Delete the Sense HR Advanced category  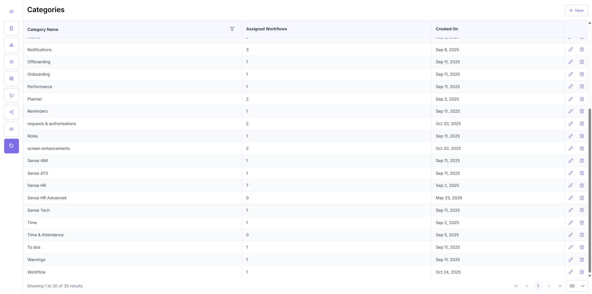coord(582,198)
